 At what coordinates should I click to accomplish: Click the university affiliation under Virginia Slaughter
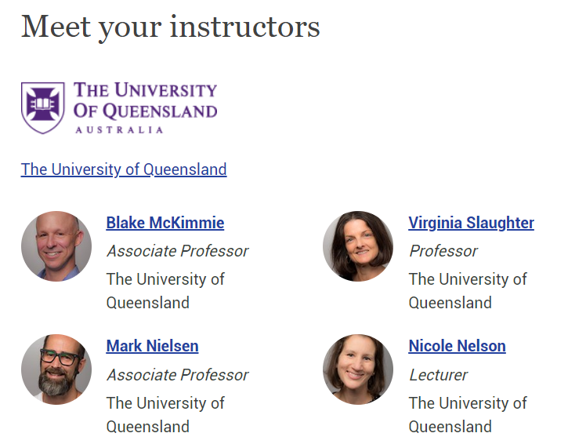(468, 291)
